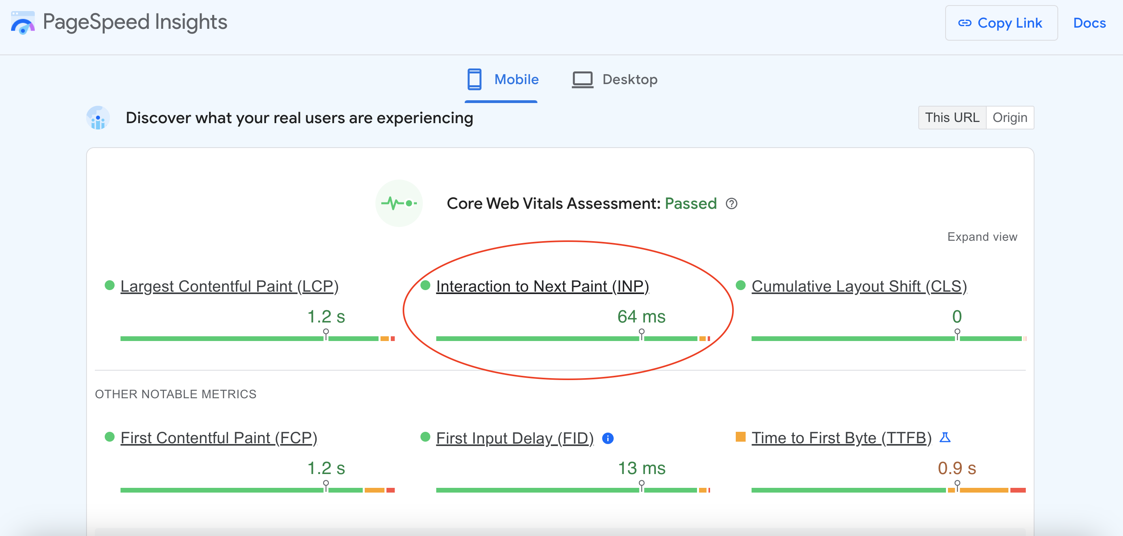Expand the metrics view
Image resolution: width=1123 pixels, height=536 pixels.
click(982, 237)
